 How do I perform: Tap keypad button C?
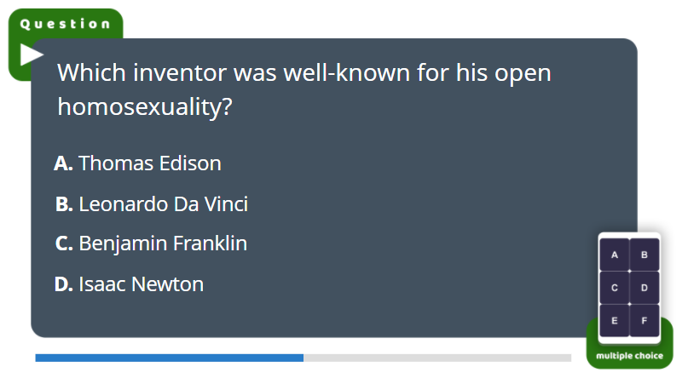tap(614, 288)
